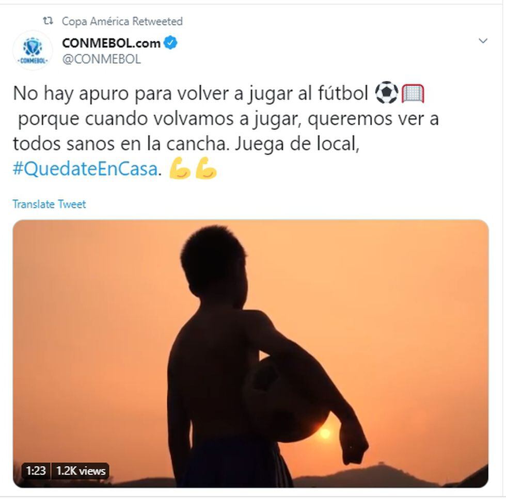Expand the tweet options chevron
Image resolution: width=506 pixels, height=499 pixels.
click(x=483, y=41)
